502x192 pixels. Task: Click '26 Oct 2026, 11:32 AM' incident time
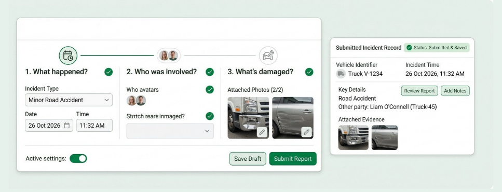435,74
